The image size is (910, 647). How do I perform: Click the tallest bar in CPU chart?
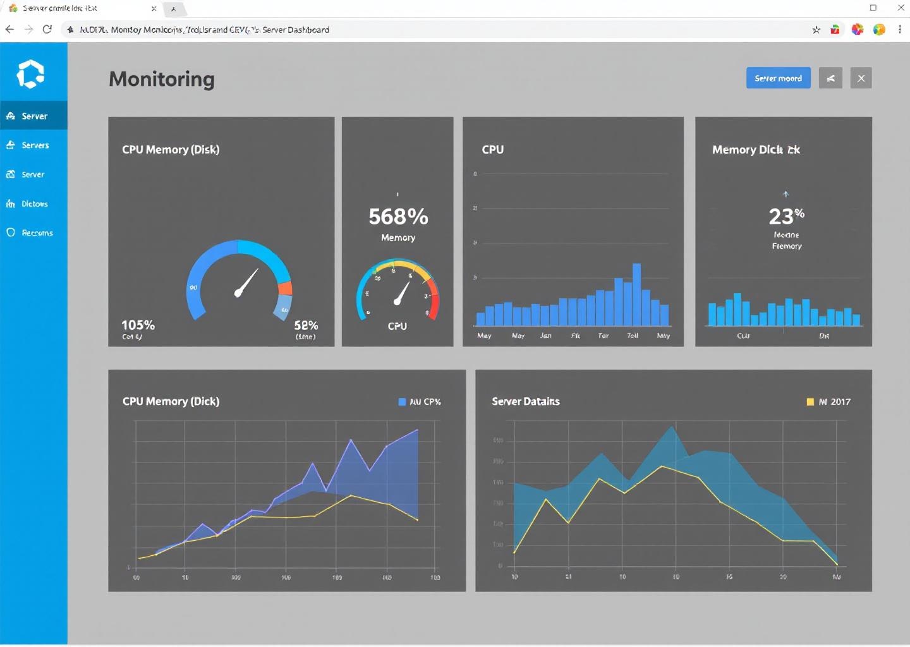click(x=636, y=294)
